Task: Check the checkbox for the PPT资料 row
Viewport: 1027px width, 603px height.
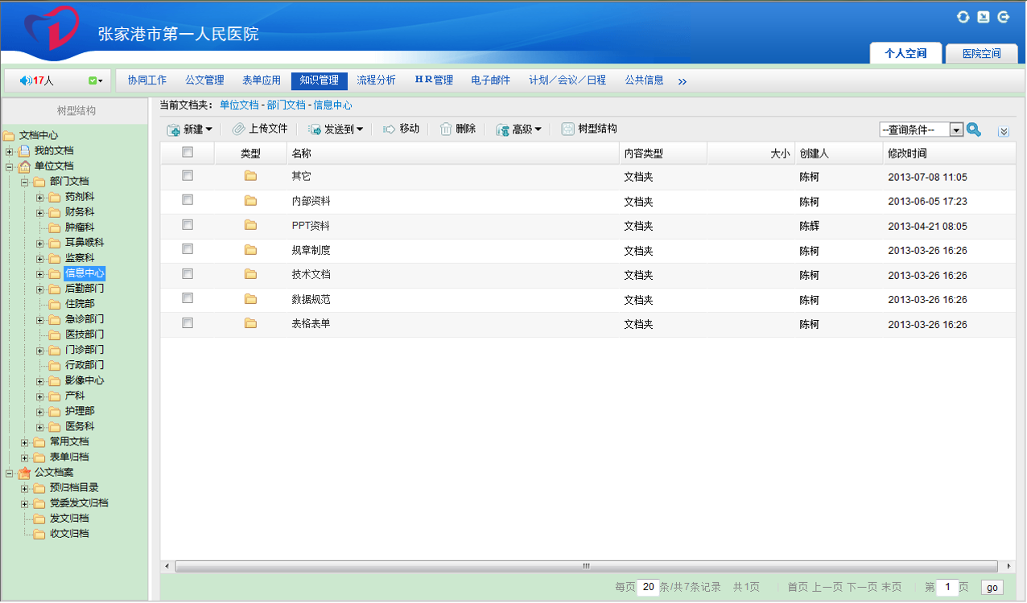Action: (188, 225)
